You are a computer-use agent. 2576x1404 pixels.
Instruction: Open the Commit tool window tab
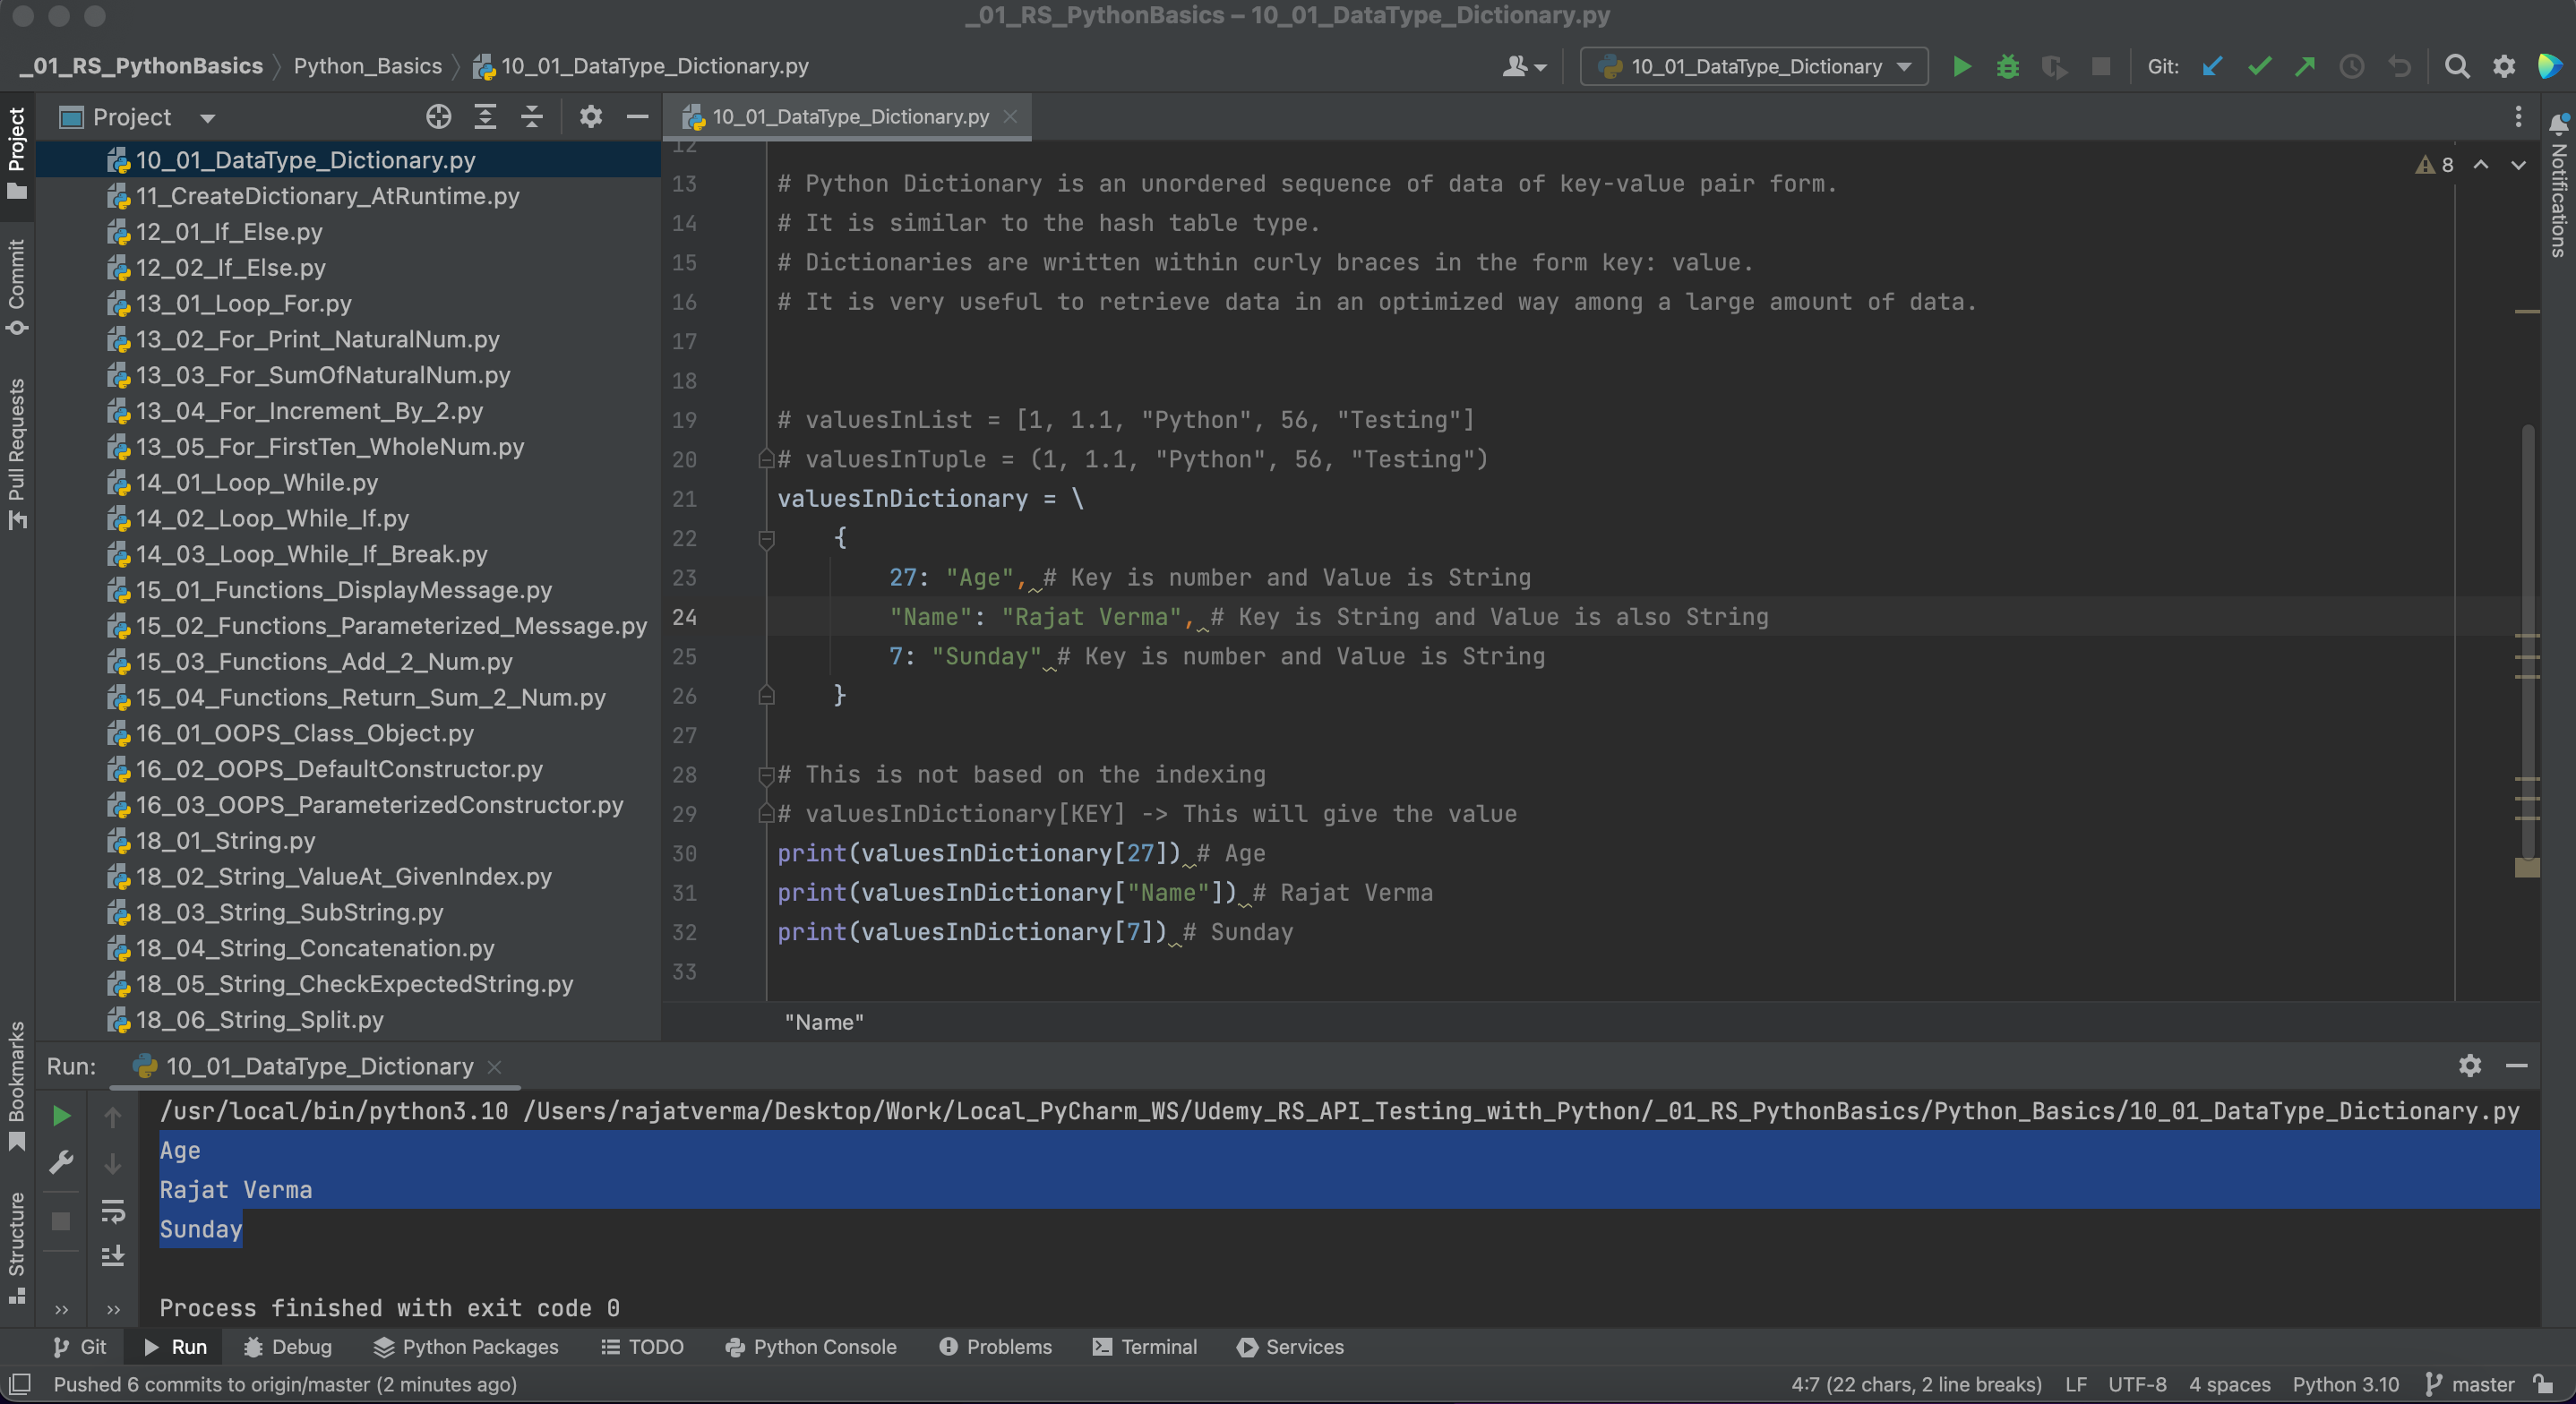pyautogui.click(x=17, y=286)
